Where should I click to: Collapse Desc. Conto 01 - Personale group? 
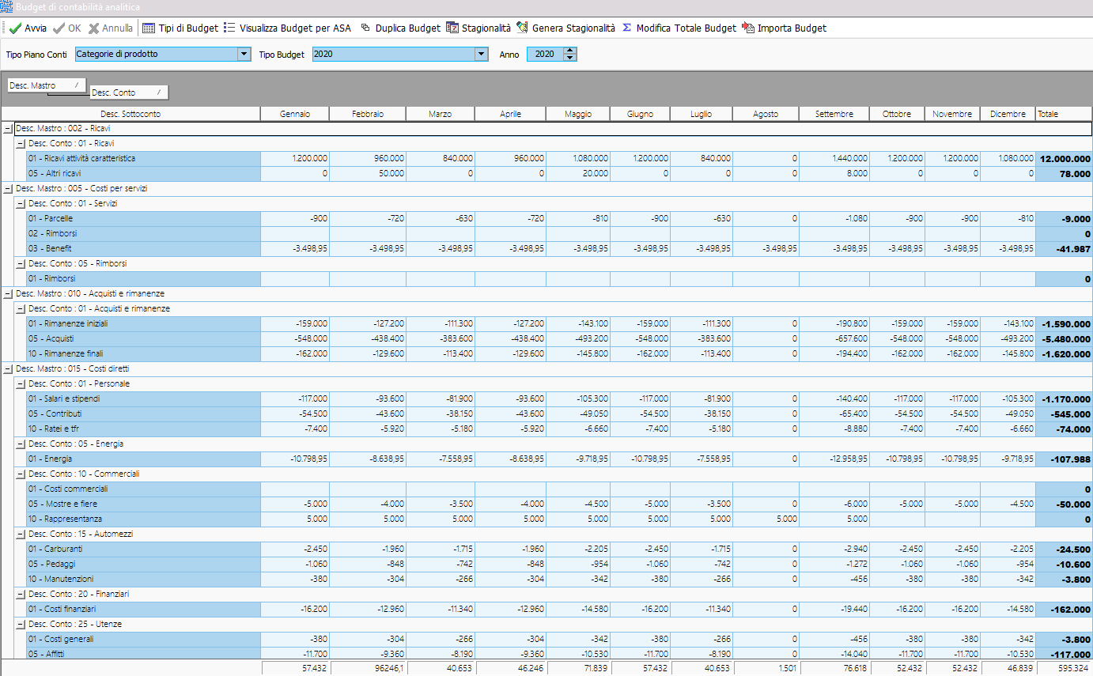[21, 383]
